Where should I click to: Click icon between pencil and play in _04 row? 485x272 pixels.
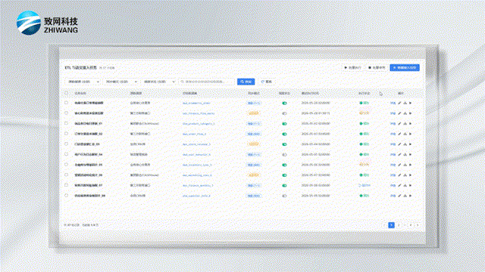pyautogui.click(x=405, y=154)
